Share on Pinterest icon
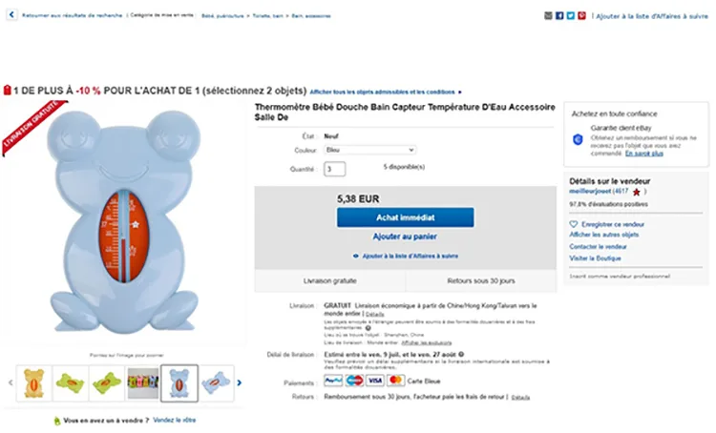Viewport: 716px width, 433px height. pos(581,16)
